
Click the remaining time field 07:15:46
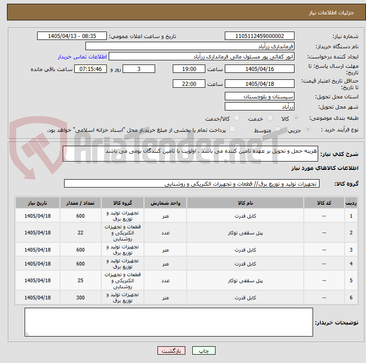(x=91, y=69)
